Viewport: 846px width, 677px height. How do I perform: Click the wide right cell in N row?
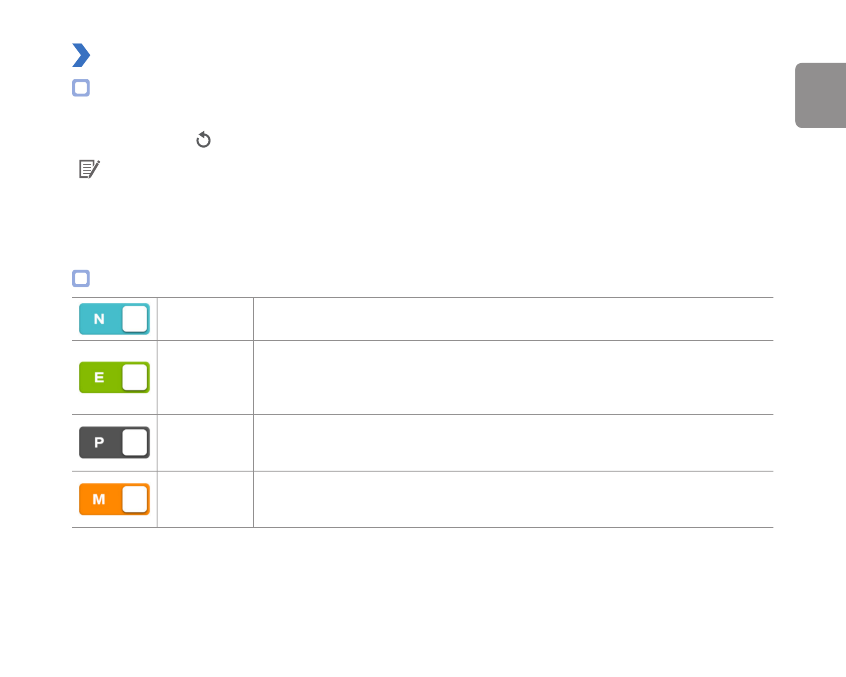(513, 319)
